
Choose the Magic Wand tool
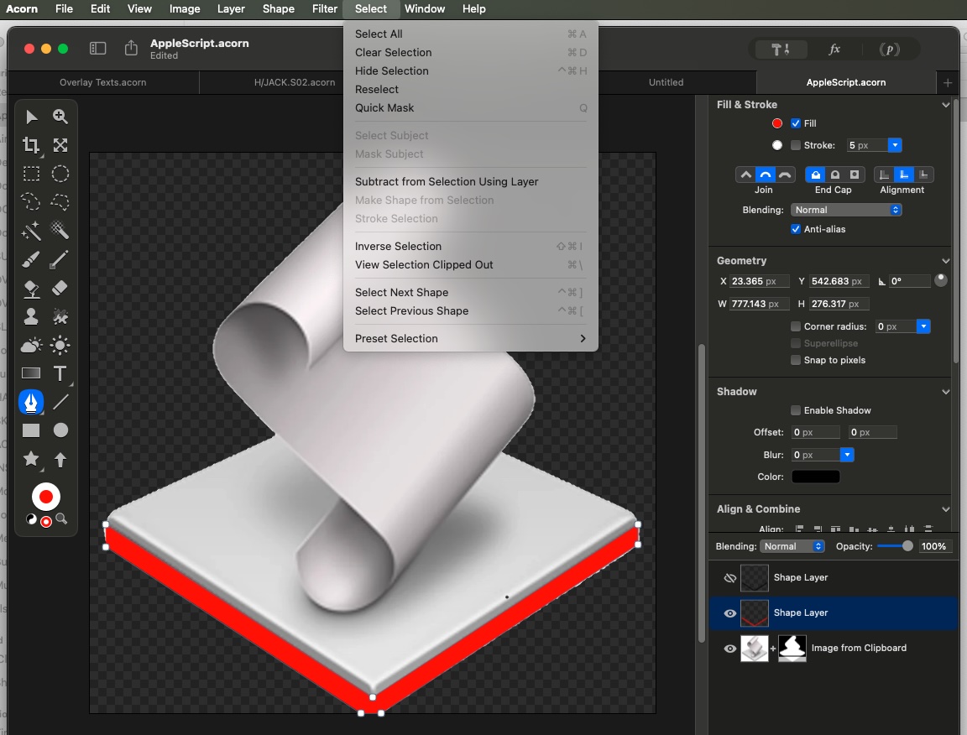click(31, 231)
